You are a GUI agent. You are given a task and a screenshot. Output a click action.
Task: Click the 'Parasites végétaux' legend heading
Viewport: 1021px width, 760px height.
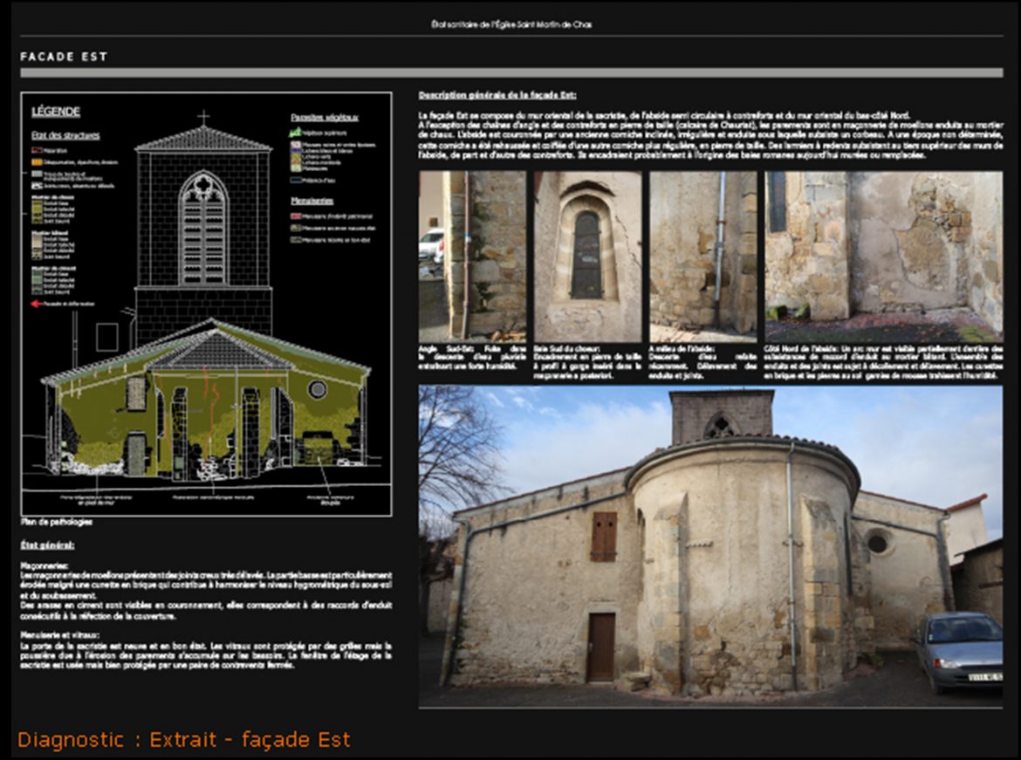coord(325,117)
